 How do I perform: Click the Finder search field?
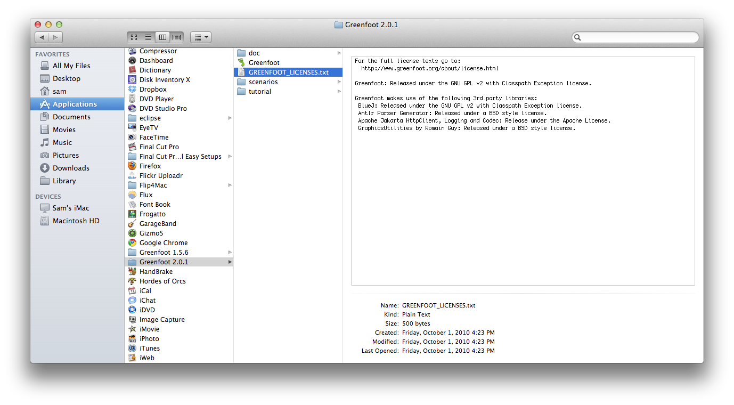coord(635,37)
